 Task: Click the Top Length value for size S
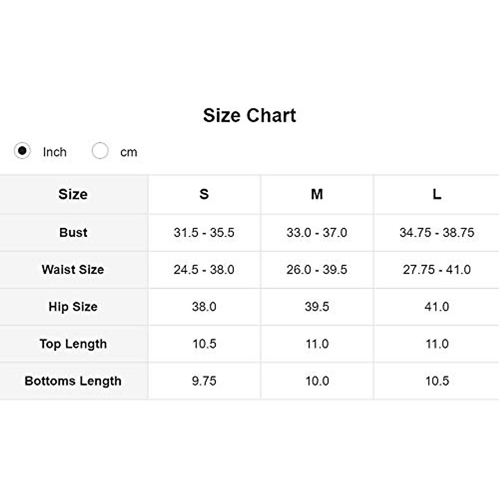(x=204, y=344)
